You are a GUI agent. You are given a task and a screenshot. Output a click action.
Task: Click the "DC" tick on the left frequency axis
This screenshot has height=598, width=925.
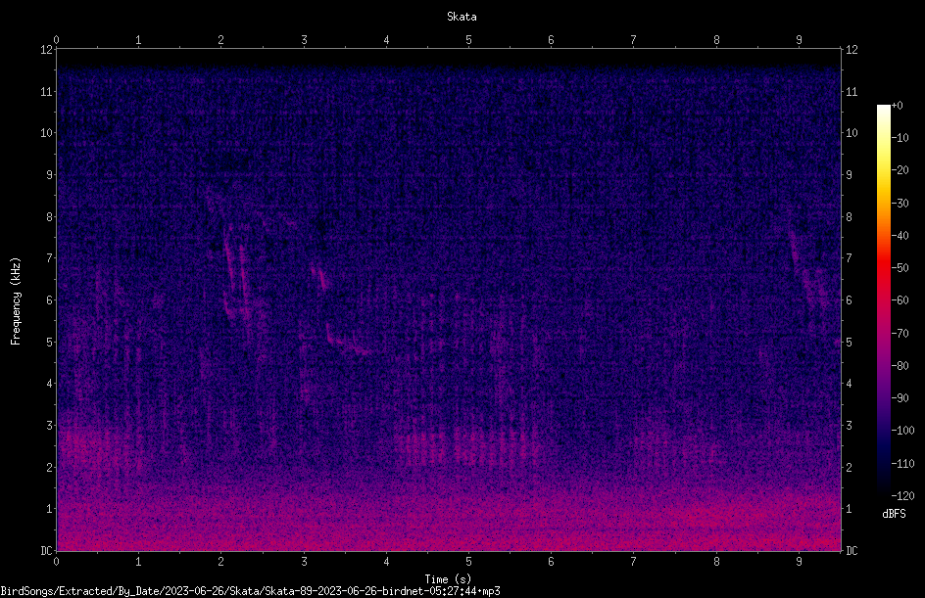click(46, 551)
